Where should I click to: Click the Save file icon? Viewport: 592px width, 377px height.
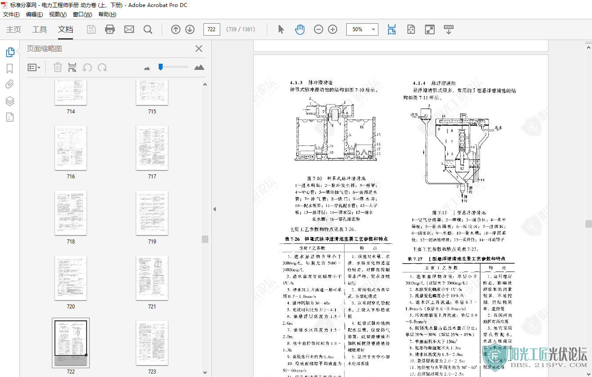point(91,29)
